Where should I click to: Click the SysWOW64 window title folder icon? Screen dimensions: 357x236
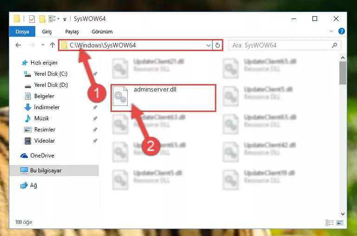(17, 19)
